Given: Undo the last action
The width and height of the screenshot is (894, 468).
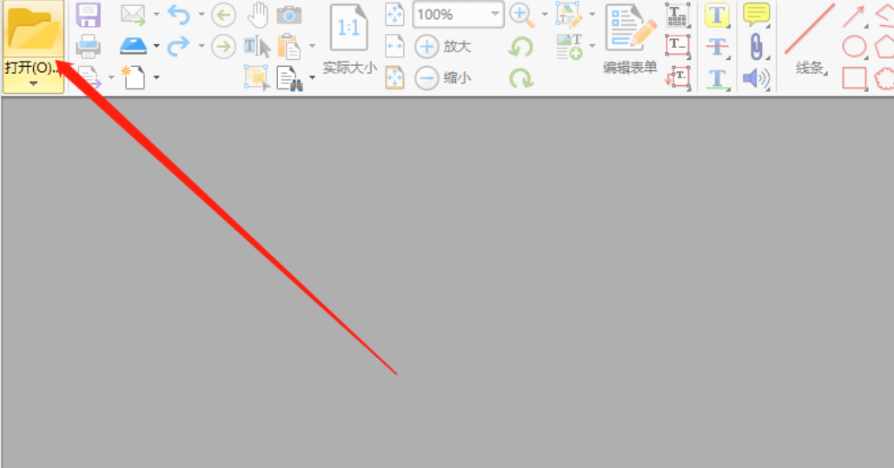Looking at the screenshot, I should (x=178, y=15).
